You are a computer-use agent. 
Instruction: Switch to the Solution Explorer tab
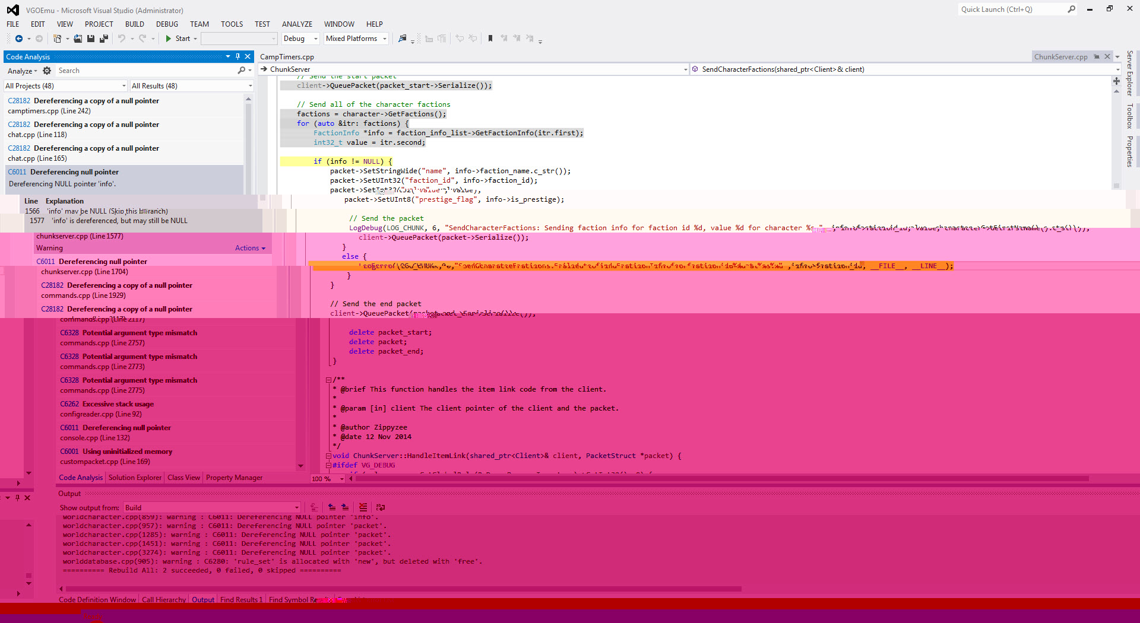[x=135, y=478]
